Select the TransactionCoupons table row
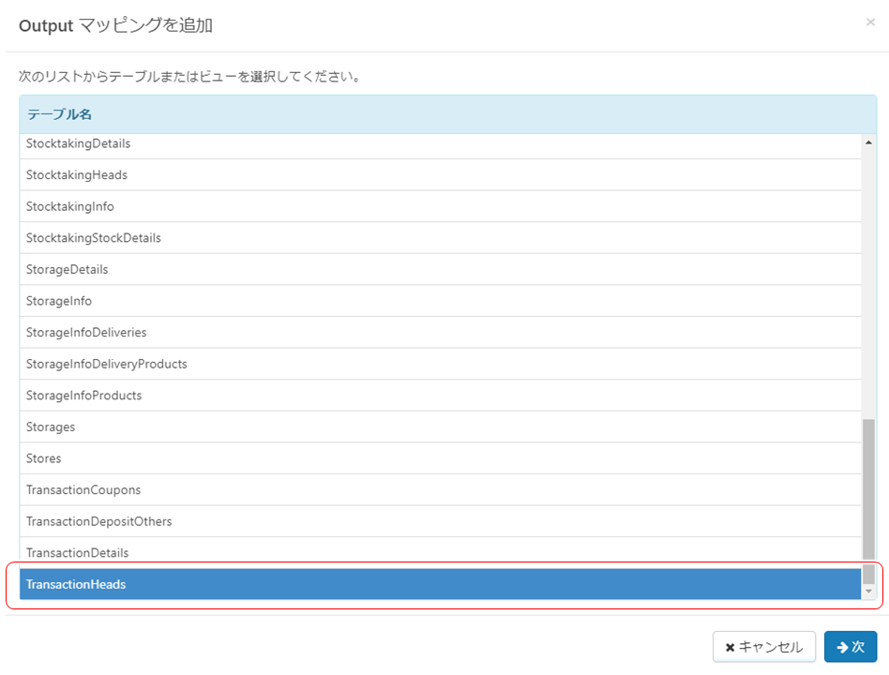 [375, 489]
